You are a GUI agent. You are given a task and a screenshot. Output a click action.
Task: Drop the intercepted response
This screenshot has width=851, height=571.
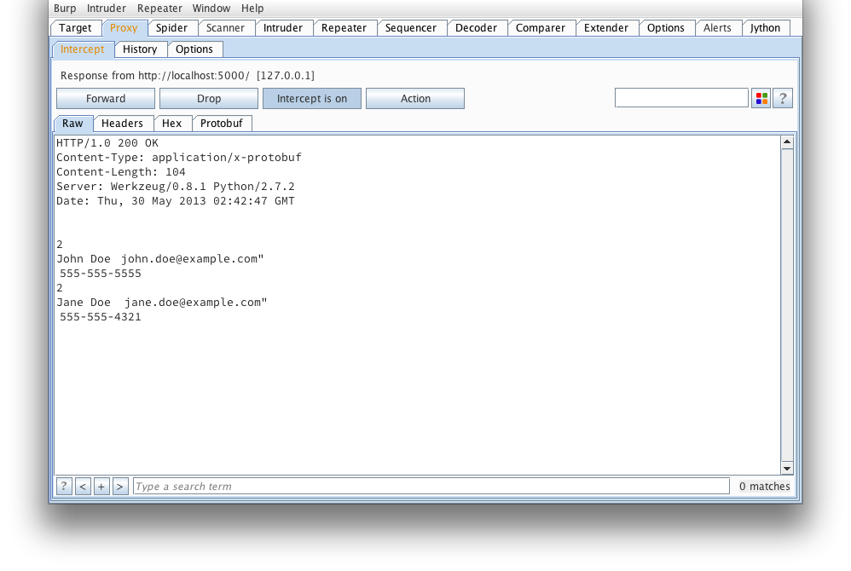coord(209,99)
